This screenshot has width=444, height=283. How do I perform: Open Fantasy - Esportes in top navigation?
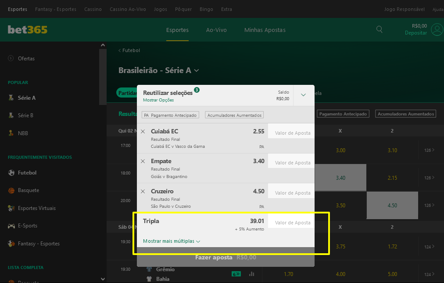tap(56, 9)
